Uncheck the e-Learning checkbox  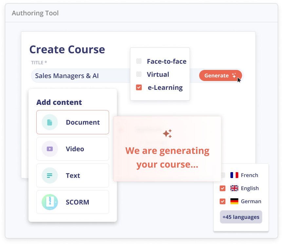point(139,87)
